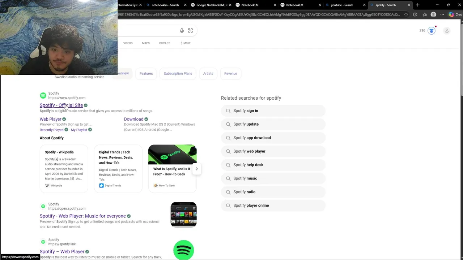
Task: Open Spotify - Web Player: Music for everyone
Action: 83,216
